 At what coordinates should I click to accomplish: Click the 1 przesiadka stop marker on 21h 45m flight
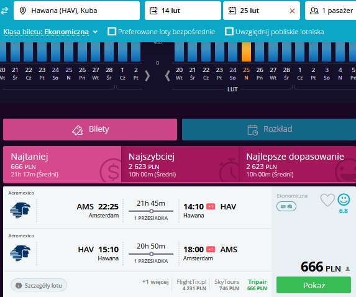151,211
